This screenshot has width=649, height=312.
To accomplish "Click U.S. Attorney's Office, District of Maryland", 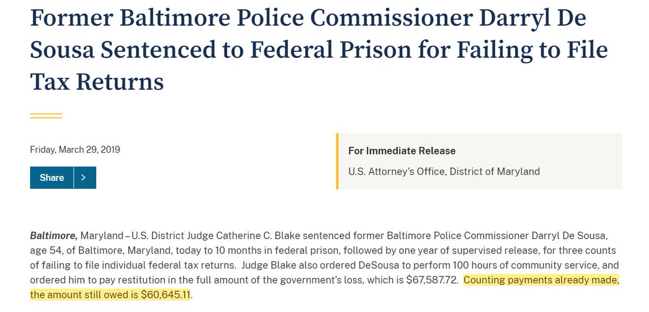I will pos(444,172).
